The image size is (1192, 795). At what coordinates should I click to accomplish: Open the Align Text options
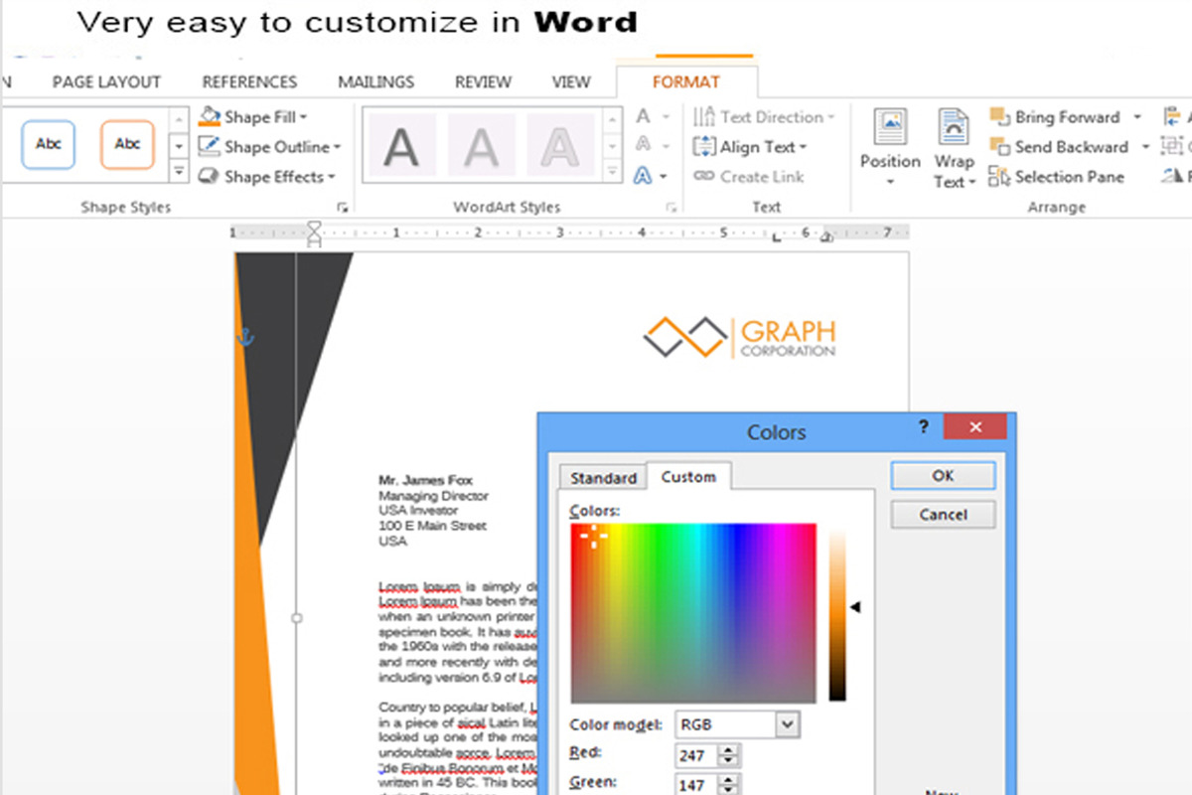tap(750, 147)
